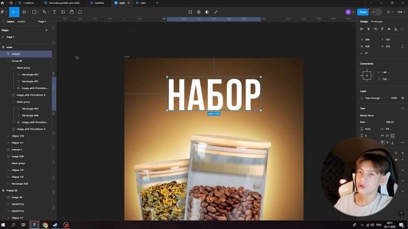Select the Rectangle 438 layer

point(20,184)
